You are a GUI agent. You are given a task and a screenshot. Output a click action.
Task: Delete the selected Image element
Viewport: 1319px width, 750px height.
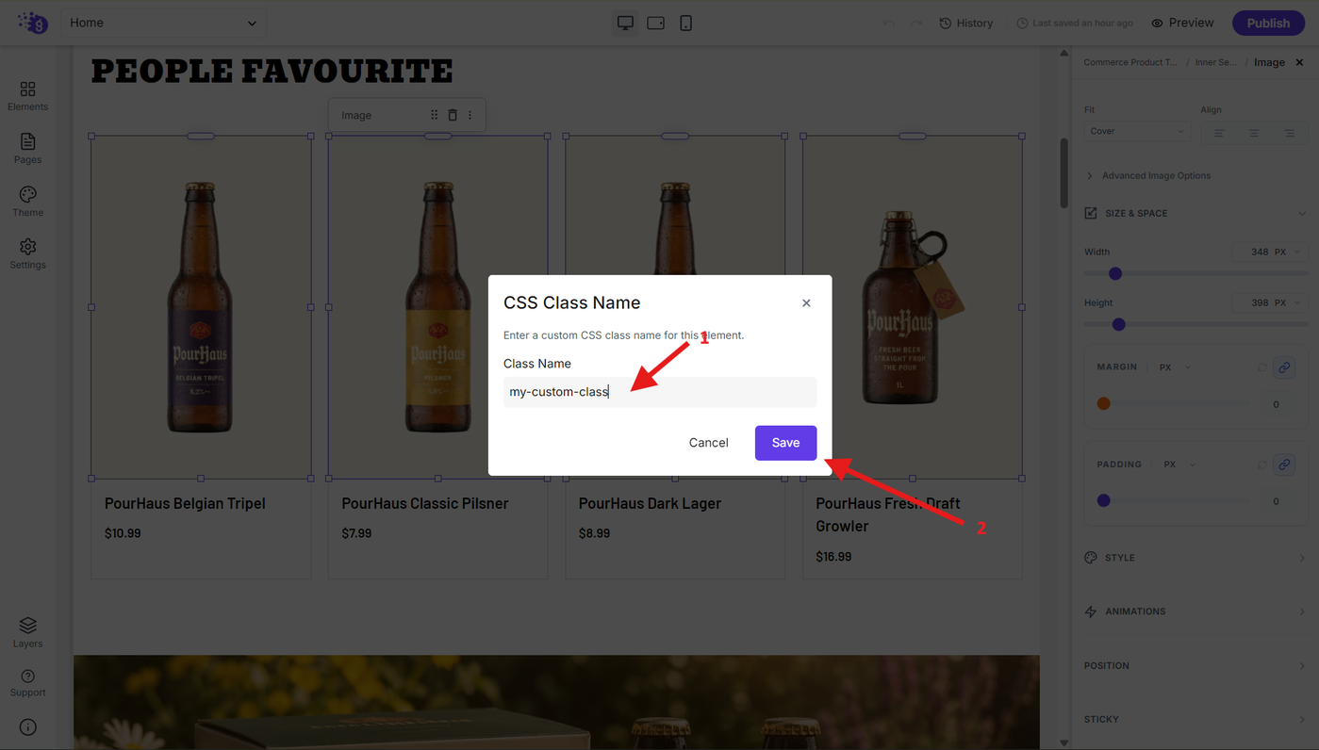click(x=453, y=115)
